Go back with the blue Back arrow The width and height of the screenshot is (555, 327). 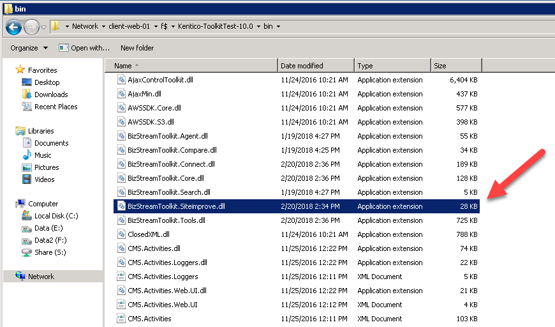point(14,27)
